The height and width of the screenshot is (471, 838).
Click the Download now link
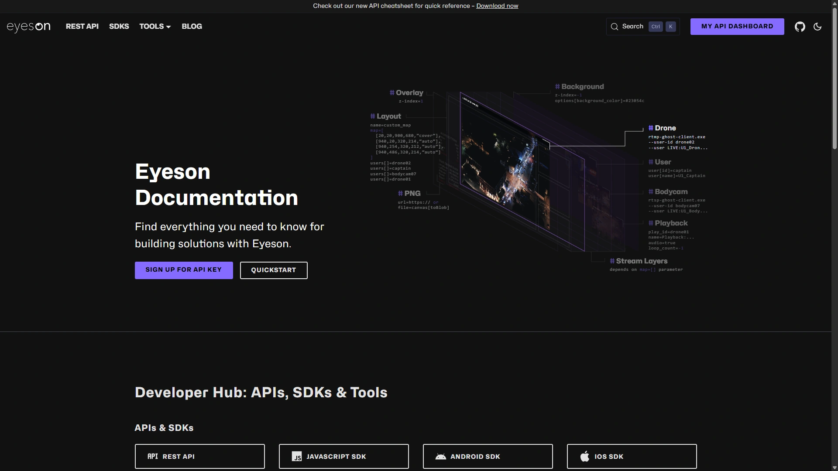tap(497, 6)
